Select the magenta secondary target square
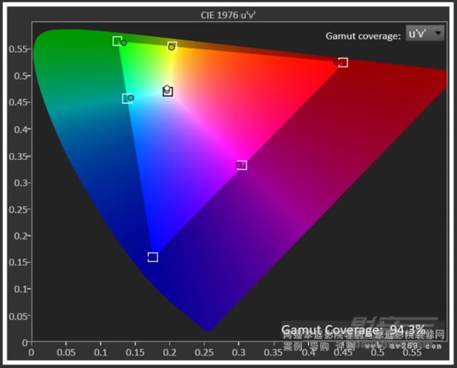457x368 pixels. click(x=242, y=165)
